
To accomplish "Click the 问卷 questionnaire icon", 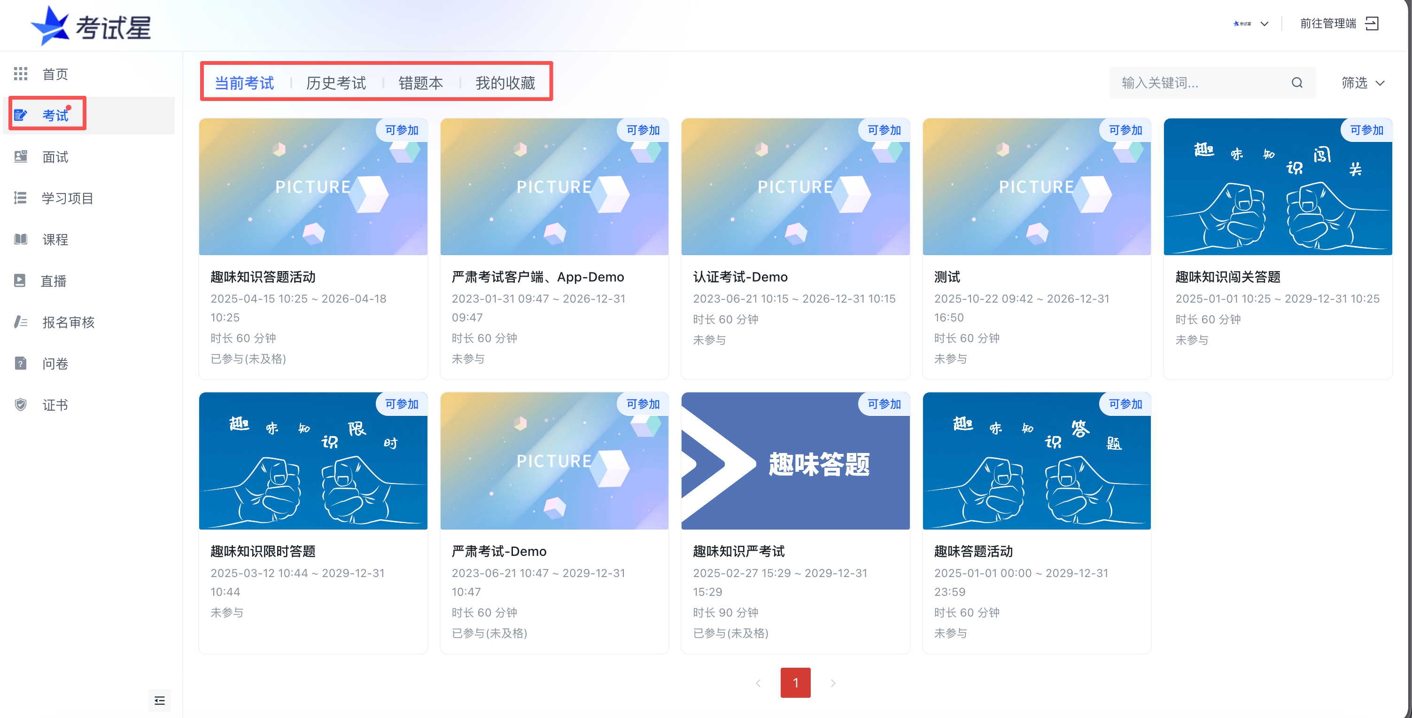I will click(x=20, y=363).
